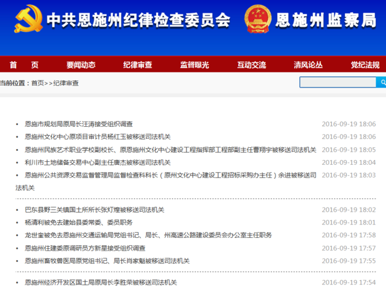Open the 党纪法规 menu item
Viewport: 386px width, 291px height.
pos(365,65)
